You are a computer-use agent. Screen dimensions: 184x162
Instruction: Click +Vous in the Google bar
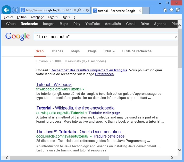(10, 24)
